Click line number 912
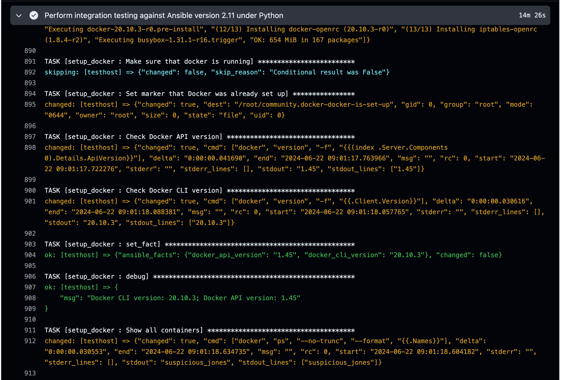The width and height of the screenshot is (561, 380). coord(30,341)
